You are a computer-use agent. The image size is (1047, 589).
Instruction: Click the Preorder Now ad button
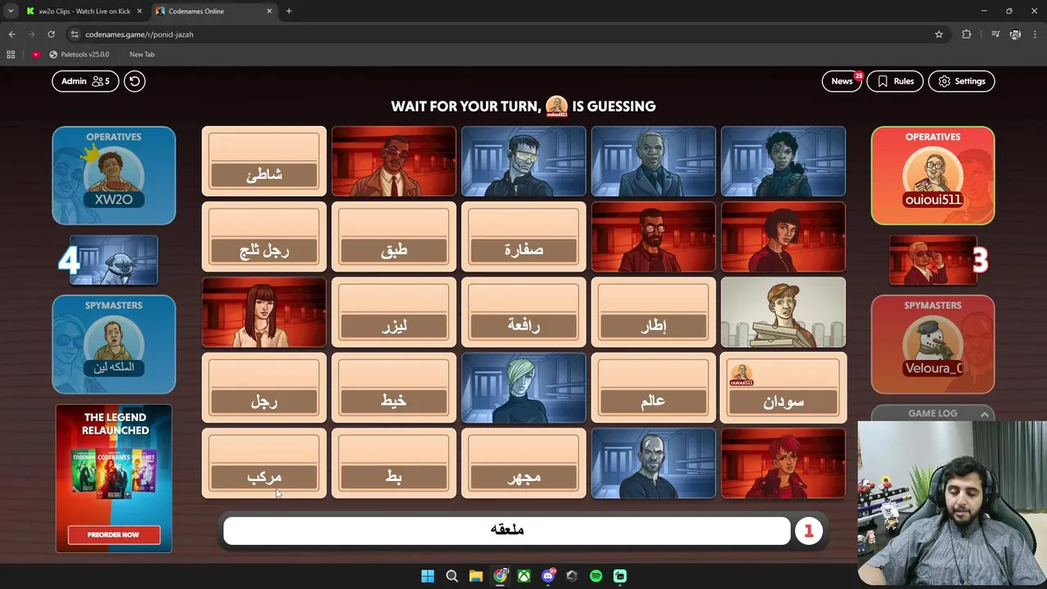[x=114, y=535]
